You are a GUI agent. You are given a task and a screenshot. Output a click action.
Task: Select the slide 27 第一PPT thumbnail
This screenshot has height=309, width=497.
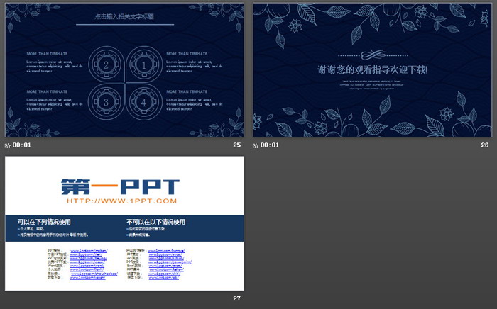click(x=124, y=223)
